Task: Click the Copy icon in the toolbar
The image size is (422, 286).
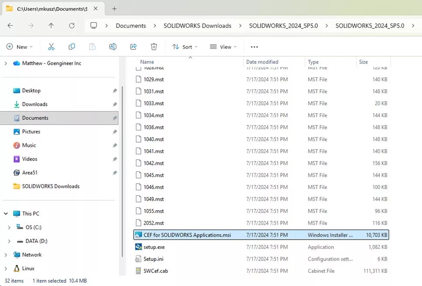Action: pyautogui.click(x=72, y=46)
